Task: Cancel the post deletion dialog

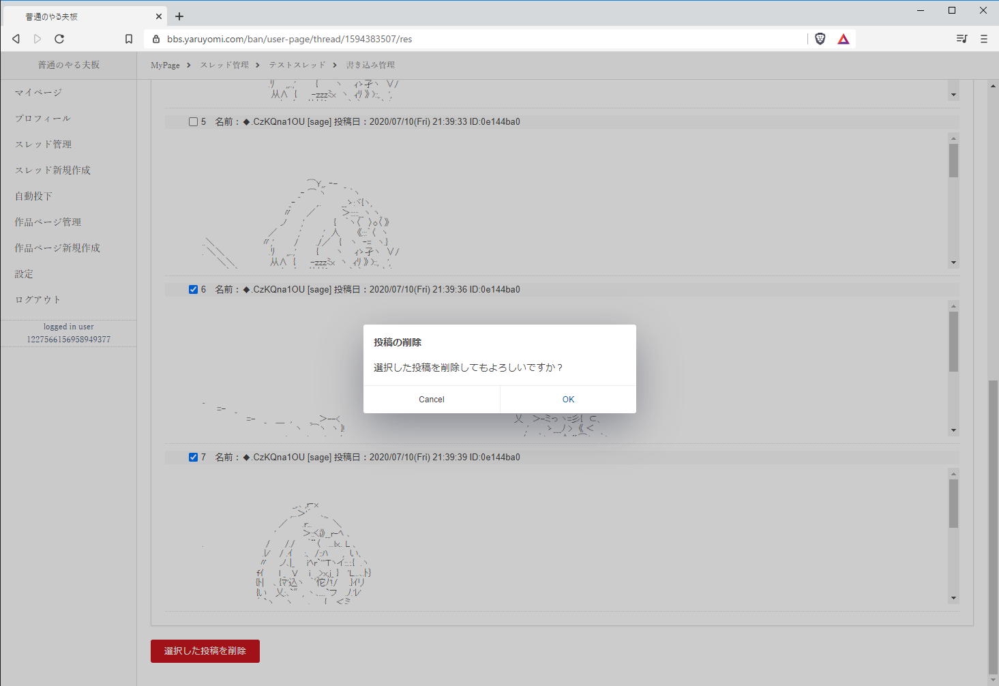Action: (431, 399)
